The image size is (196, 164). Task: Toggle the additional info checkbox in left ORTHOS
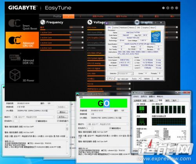point(36,121)
